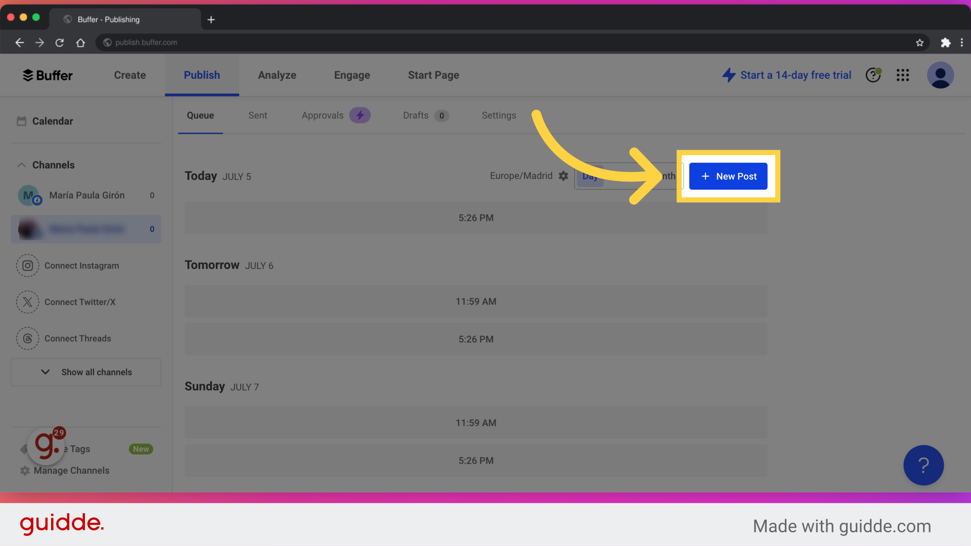Select the Day view toggle

coord(590,176)
